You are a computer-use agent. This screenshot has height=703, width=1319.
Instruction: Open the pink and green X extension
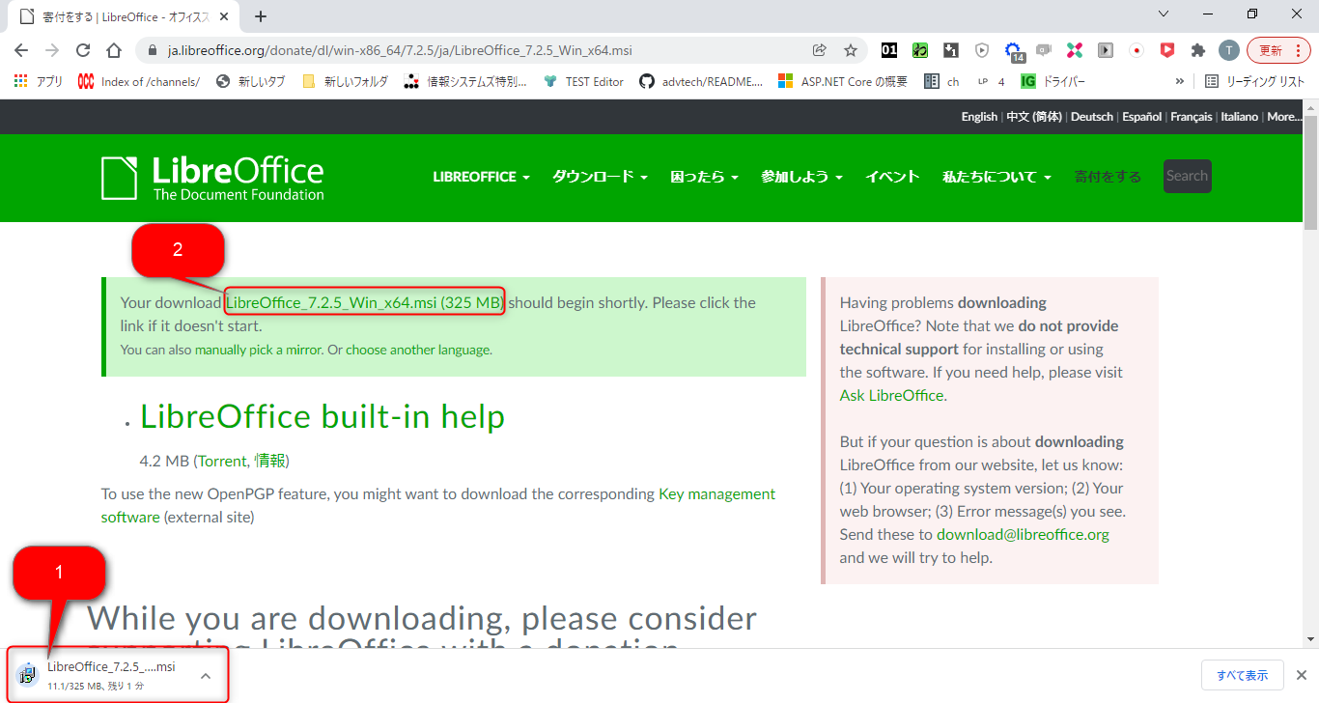[x=1075, y=50]
